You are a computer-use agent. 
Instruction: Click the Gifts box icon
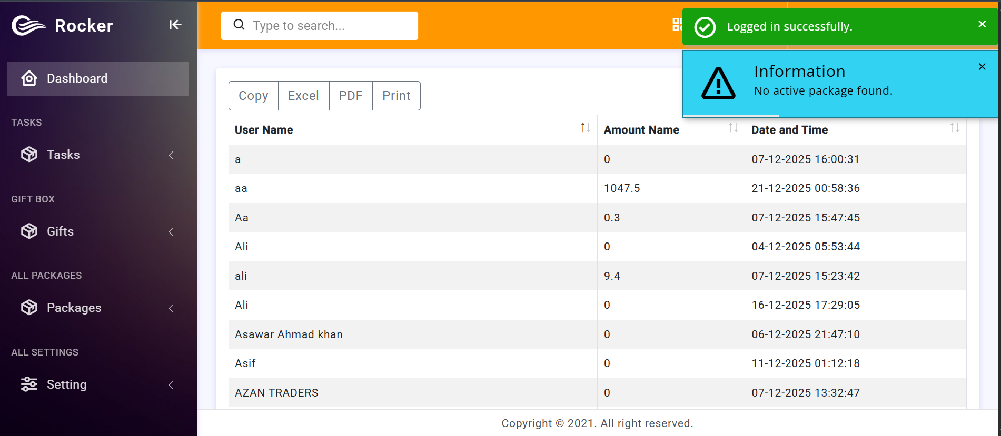click(29, 231)
